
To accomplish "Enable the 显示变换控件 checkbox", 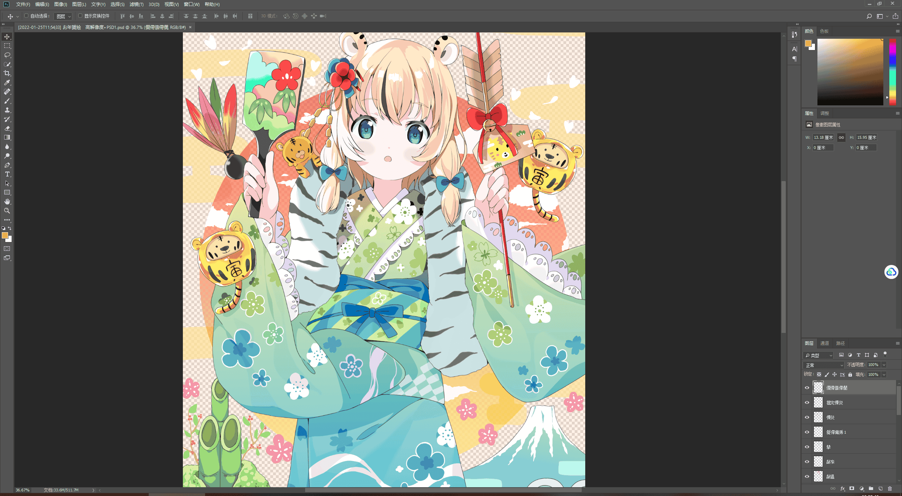I will click(x=80, y=16).
